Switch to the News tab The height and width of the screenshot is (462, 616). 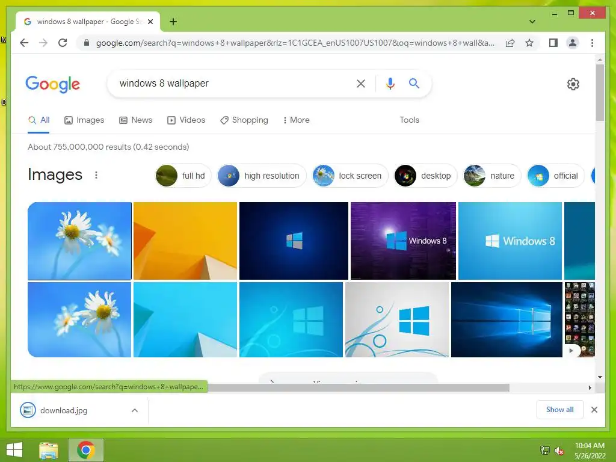click(x=135, y=120)
